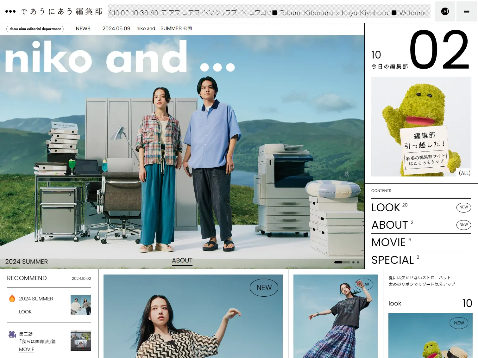
Task: Select the third hero slider dot
Action: [x=358, y=262]
